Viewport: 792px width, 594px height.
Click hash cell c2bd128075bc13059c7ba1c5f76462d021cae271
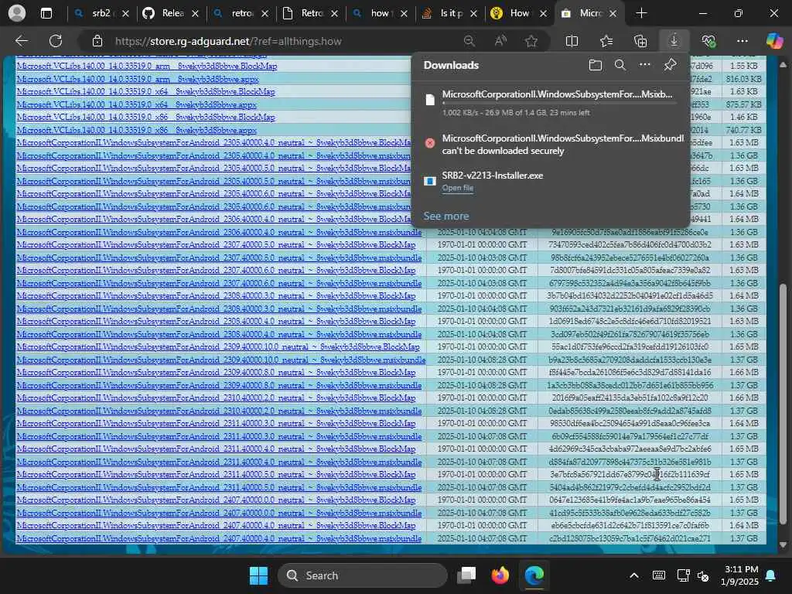[630, 538]
